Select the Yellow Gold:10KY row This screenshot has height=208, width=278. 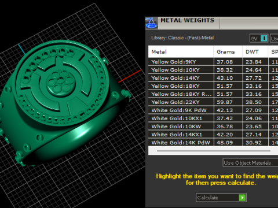213,70
